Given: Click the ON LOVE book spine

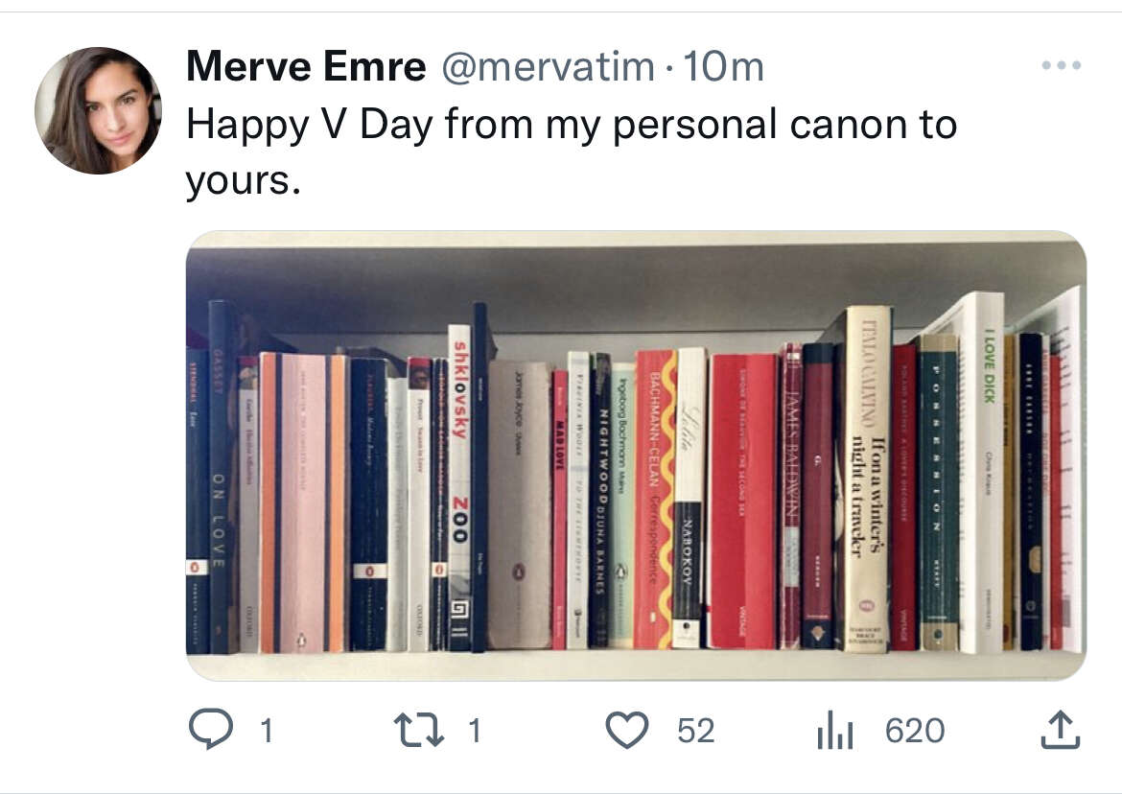Looking at the screenshot, I should (220, 477).
